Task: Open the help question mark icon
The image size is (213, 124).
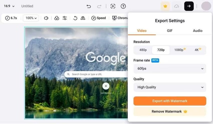Action: pos(123,6)
